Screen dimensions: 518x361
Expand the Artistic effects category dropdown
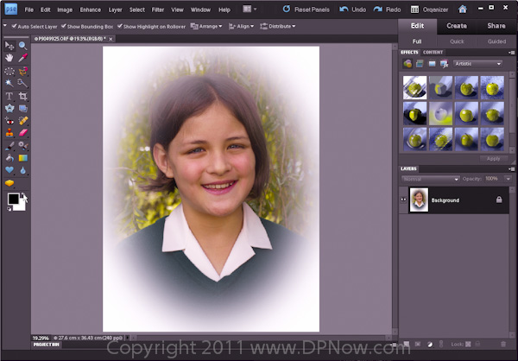[x=478, y=64]
